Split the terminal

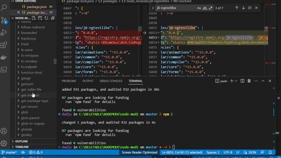242,81
